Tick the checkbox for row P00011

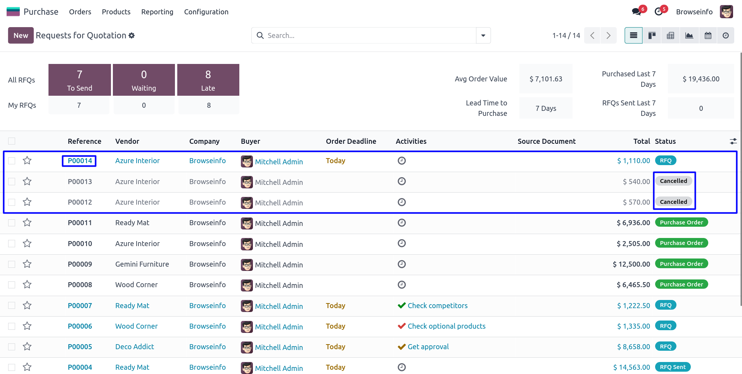point(12,223)
